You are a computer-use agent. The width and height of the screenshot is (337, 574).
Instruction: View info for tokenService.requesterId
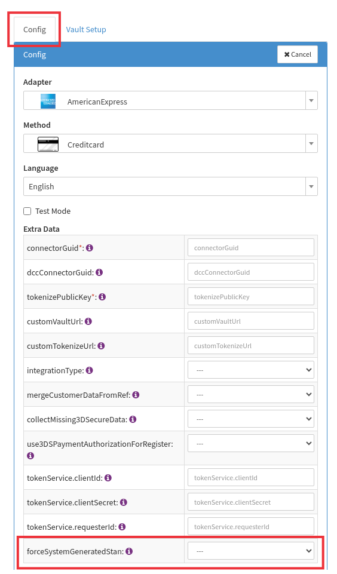click(x=122, y=527)
